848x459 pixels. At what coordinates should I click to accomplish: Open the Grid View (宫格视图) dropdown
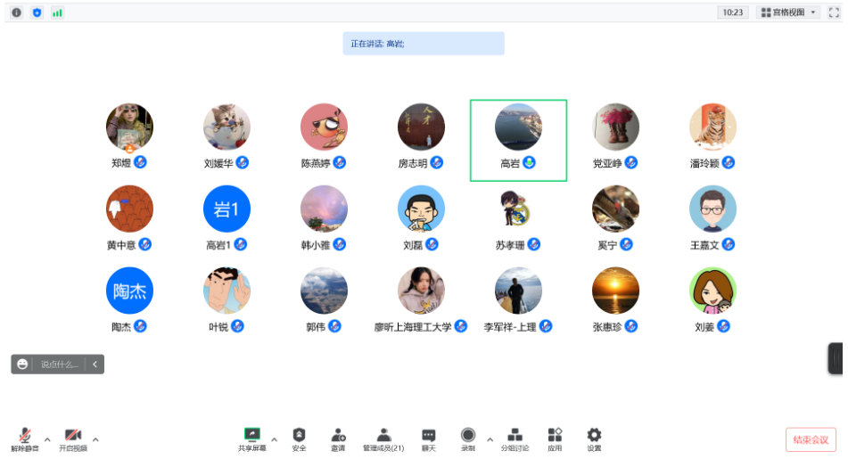click(787, 12)
